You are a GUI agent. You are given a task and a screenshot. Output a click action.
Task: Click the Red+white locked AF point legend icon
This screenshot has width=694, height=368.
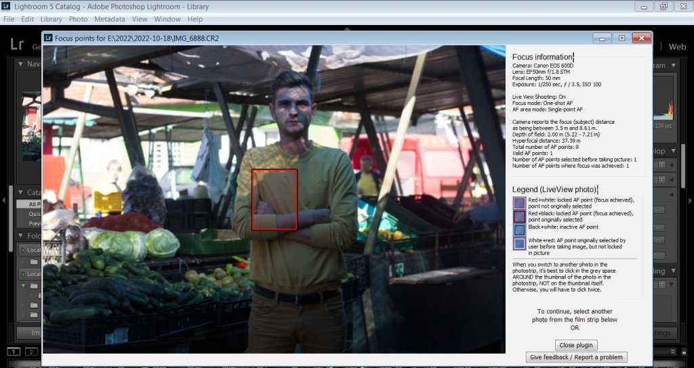pyautogui.click(x=519, y=203)
